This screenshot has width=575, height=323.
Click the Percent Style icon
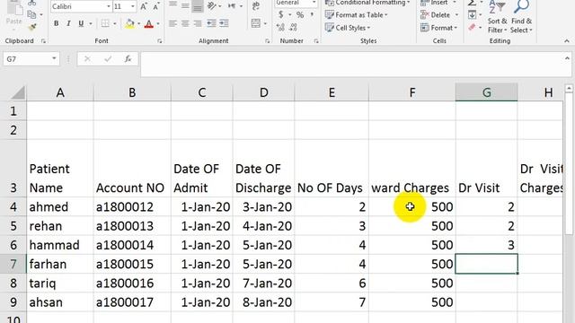pos(300,14)
